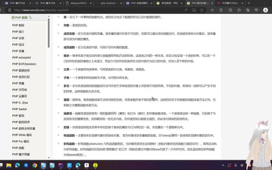Open the browser Extensions icon

221,10
